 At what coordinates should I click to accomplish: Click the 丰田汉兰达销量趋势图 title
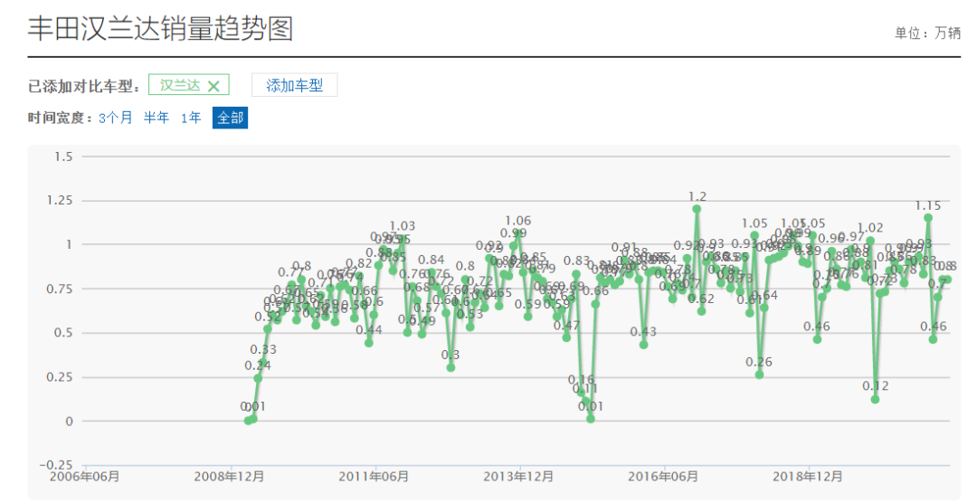click(160, 29)
